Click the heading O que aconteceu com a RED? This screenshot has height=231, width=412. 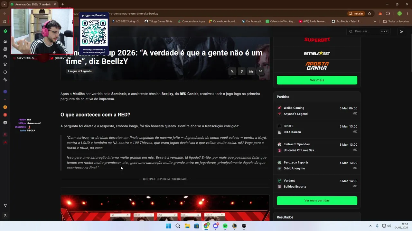click(95, 115)
